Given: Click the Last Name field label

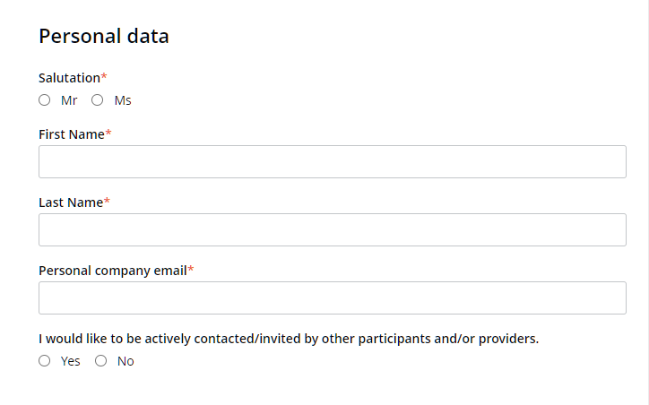Looking at the screenshot, I should (x=70, y=202).
